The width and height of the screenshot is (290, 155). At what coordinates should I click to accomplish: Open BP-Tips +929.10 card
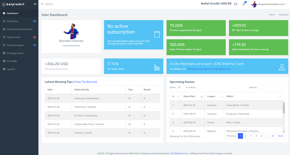tap(258, 28)
